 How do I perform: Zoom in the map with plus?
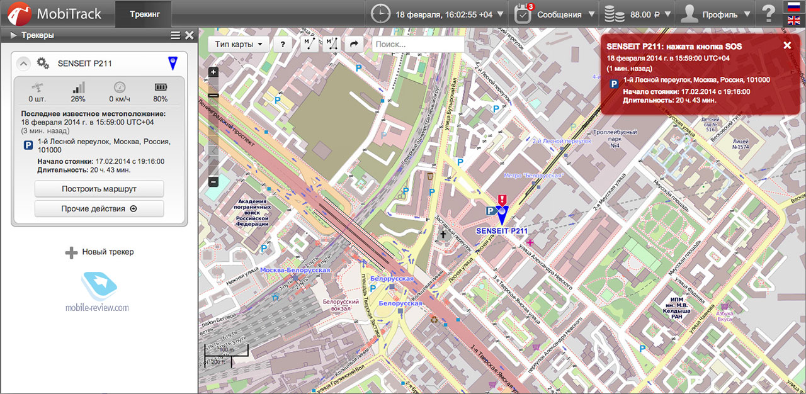pos(213,72)
